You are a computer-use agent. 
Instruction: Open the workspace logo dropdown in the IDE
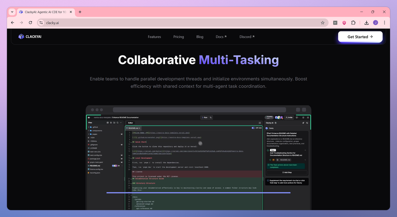tap(89, 118)
